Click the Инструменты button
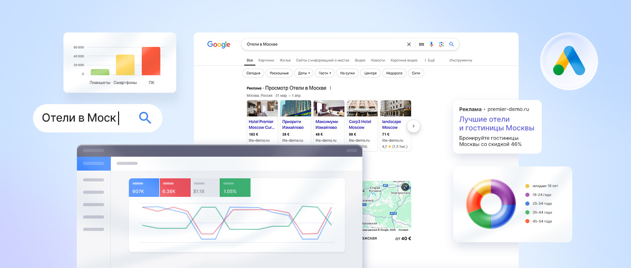This screenshot has height=268, width=631. tap(460, 60)
